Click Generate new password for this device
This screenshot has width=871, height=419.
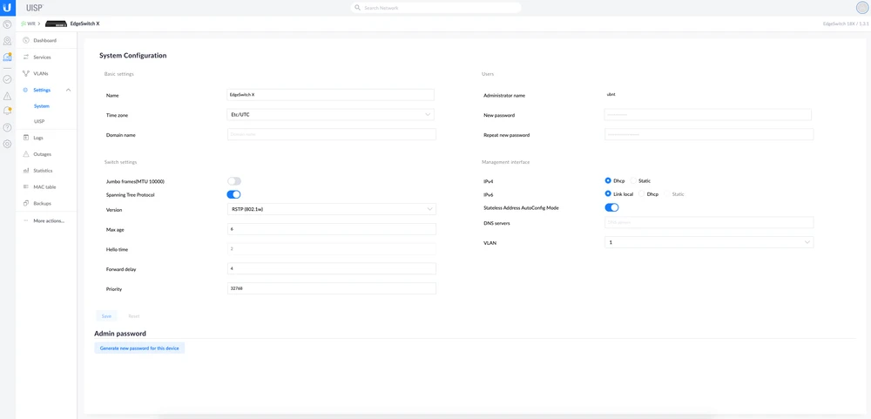click(x=139, y=348)
